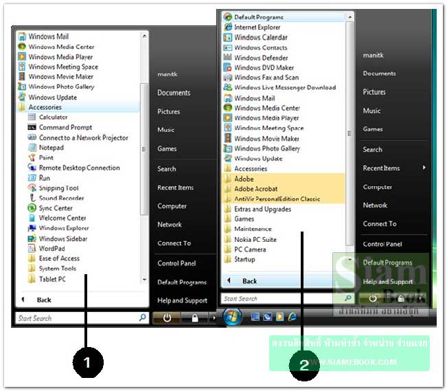Image resolution: width=447 pixels, height=391 pixels.
Task: Launch Command Prompt
Action: pos(60,127)
